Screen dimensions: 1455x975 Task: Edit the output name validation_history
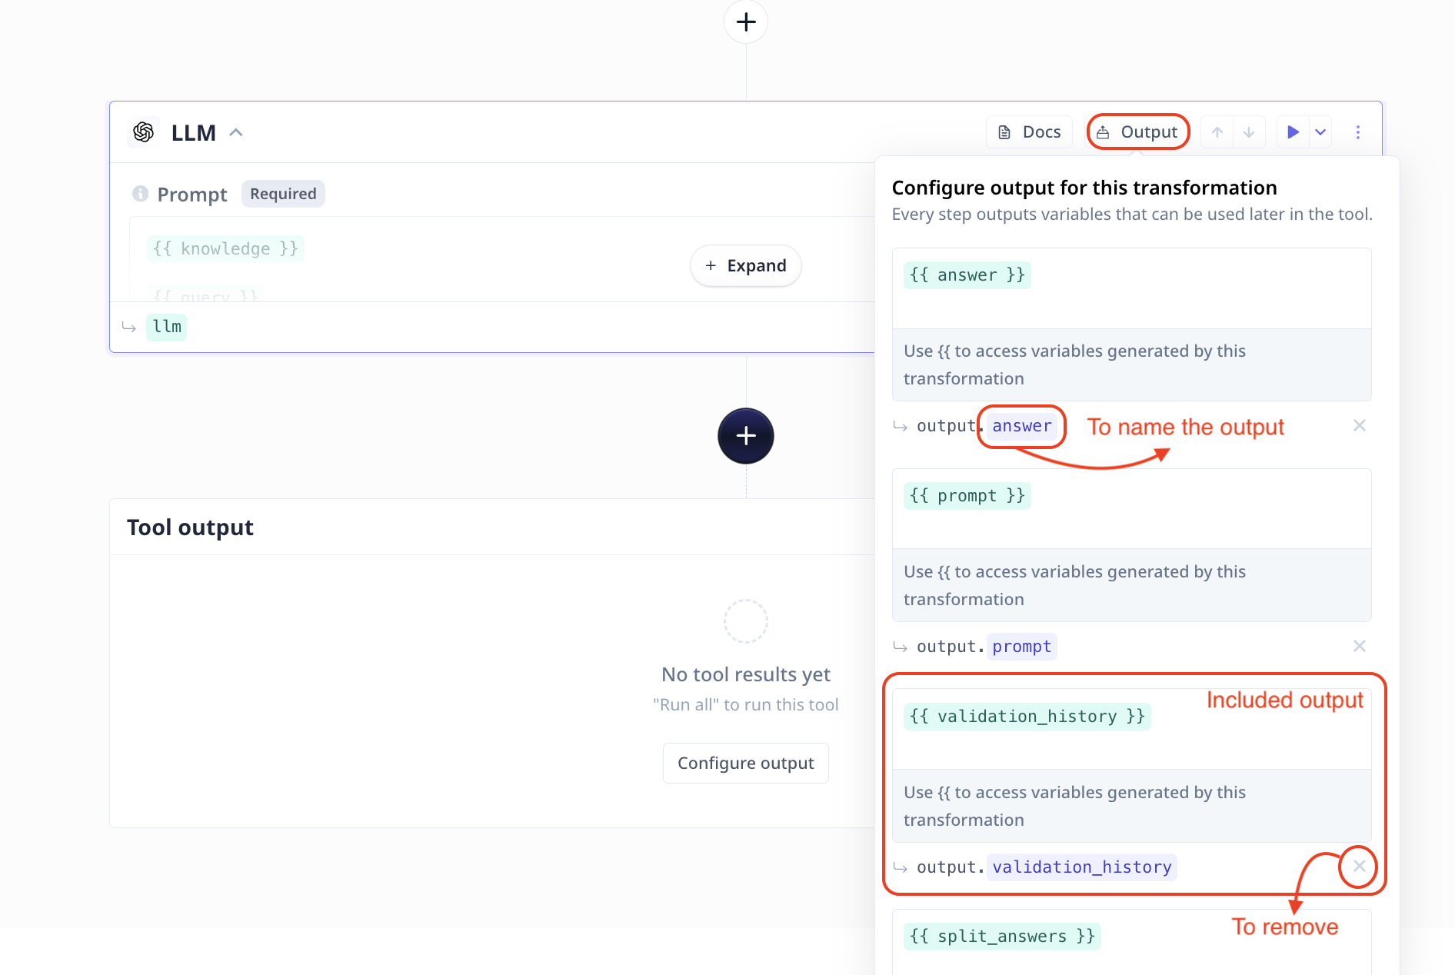(x=1081, y=867)
